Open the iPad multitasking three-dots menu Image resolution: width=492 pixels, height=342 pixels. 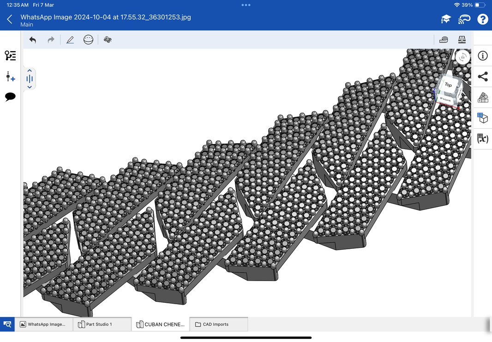[246, 5]
